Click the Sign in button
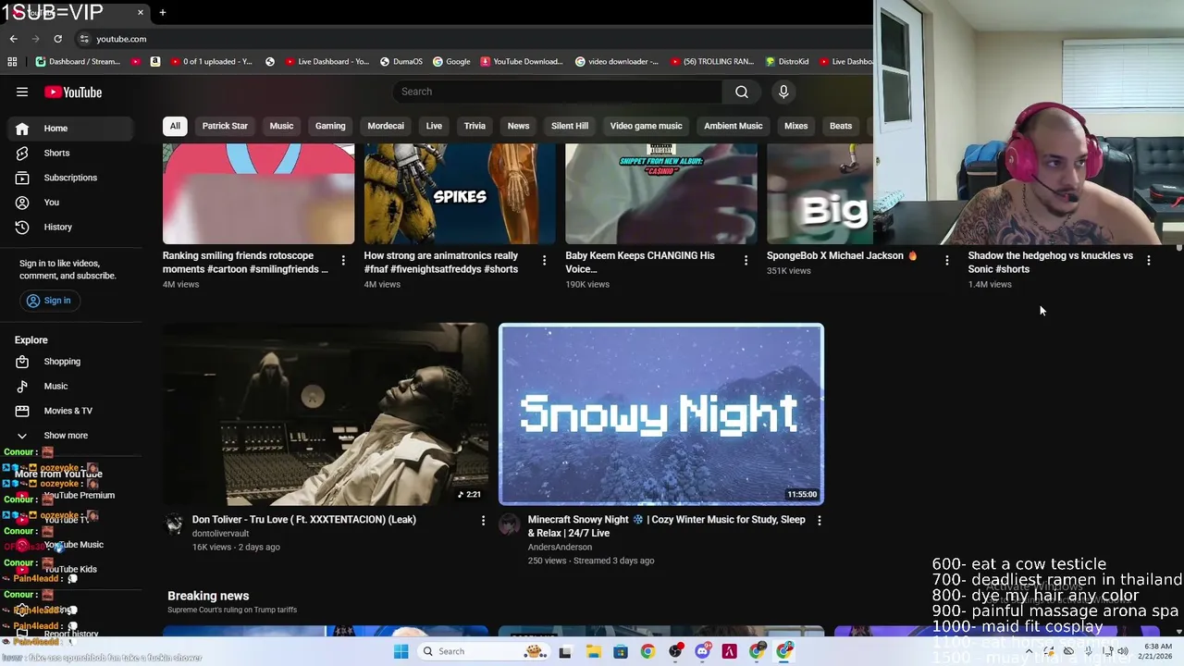This screenshot has height=666, width=1184. pyautogui.click(x=48, y=301)
